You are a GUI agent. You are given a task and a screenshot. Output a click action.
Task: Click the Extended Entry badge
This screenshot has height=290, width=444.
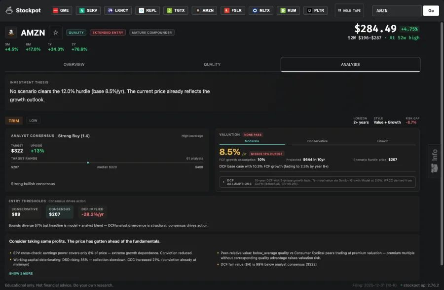point(108,33)
